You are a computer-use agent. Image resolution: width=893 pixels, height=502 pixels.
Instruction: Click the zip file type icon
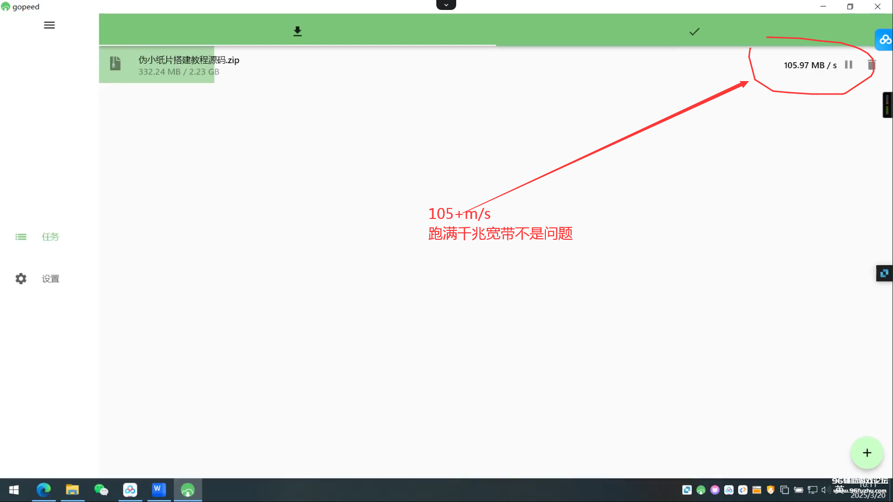(116, 63)
